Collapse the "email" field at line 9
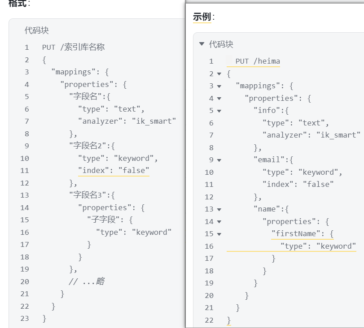This screenshot has width=364, height=328. pos(219,160)
